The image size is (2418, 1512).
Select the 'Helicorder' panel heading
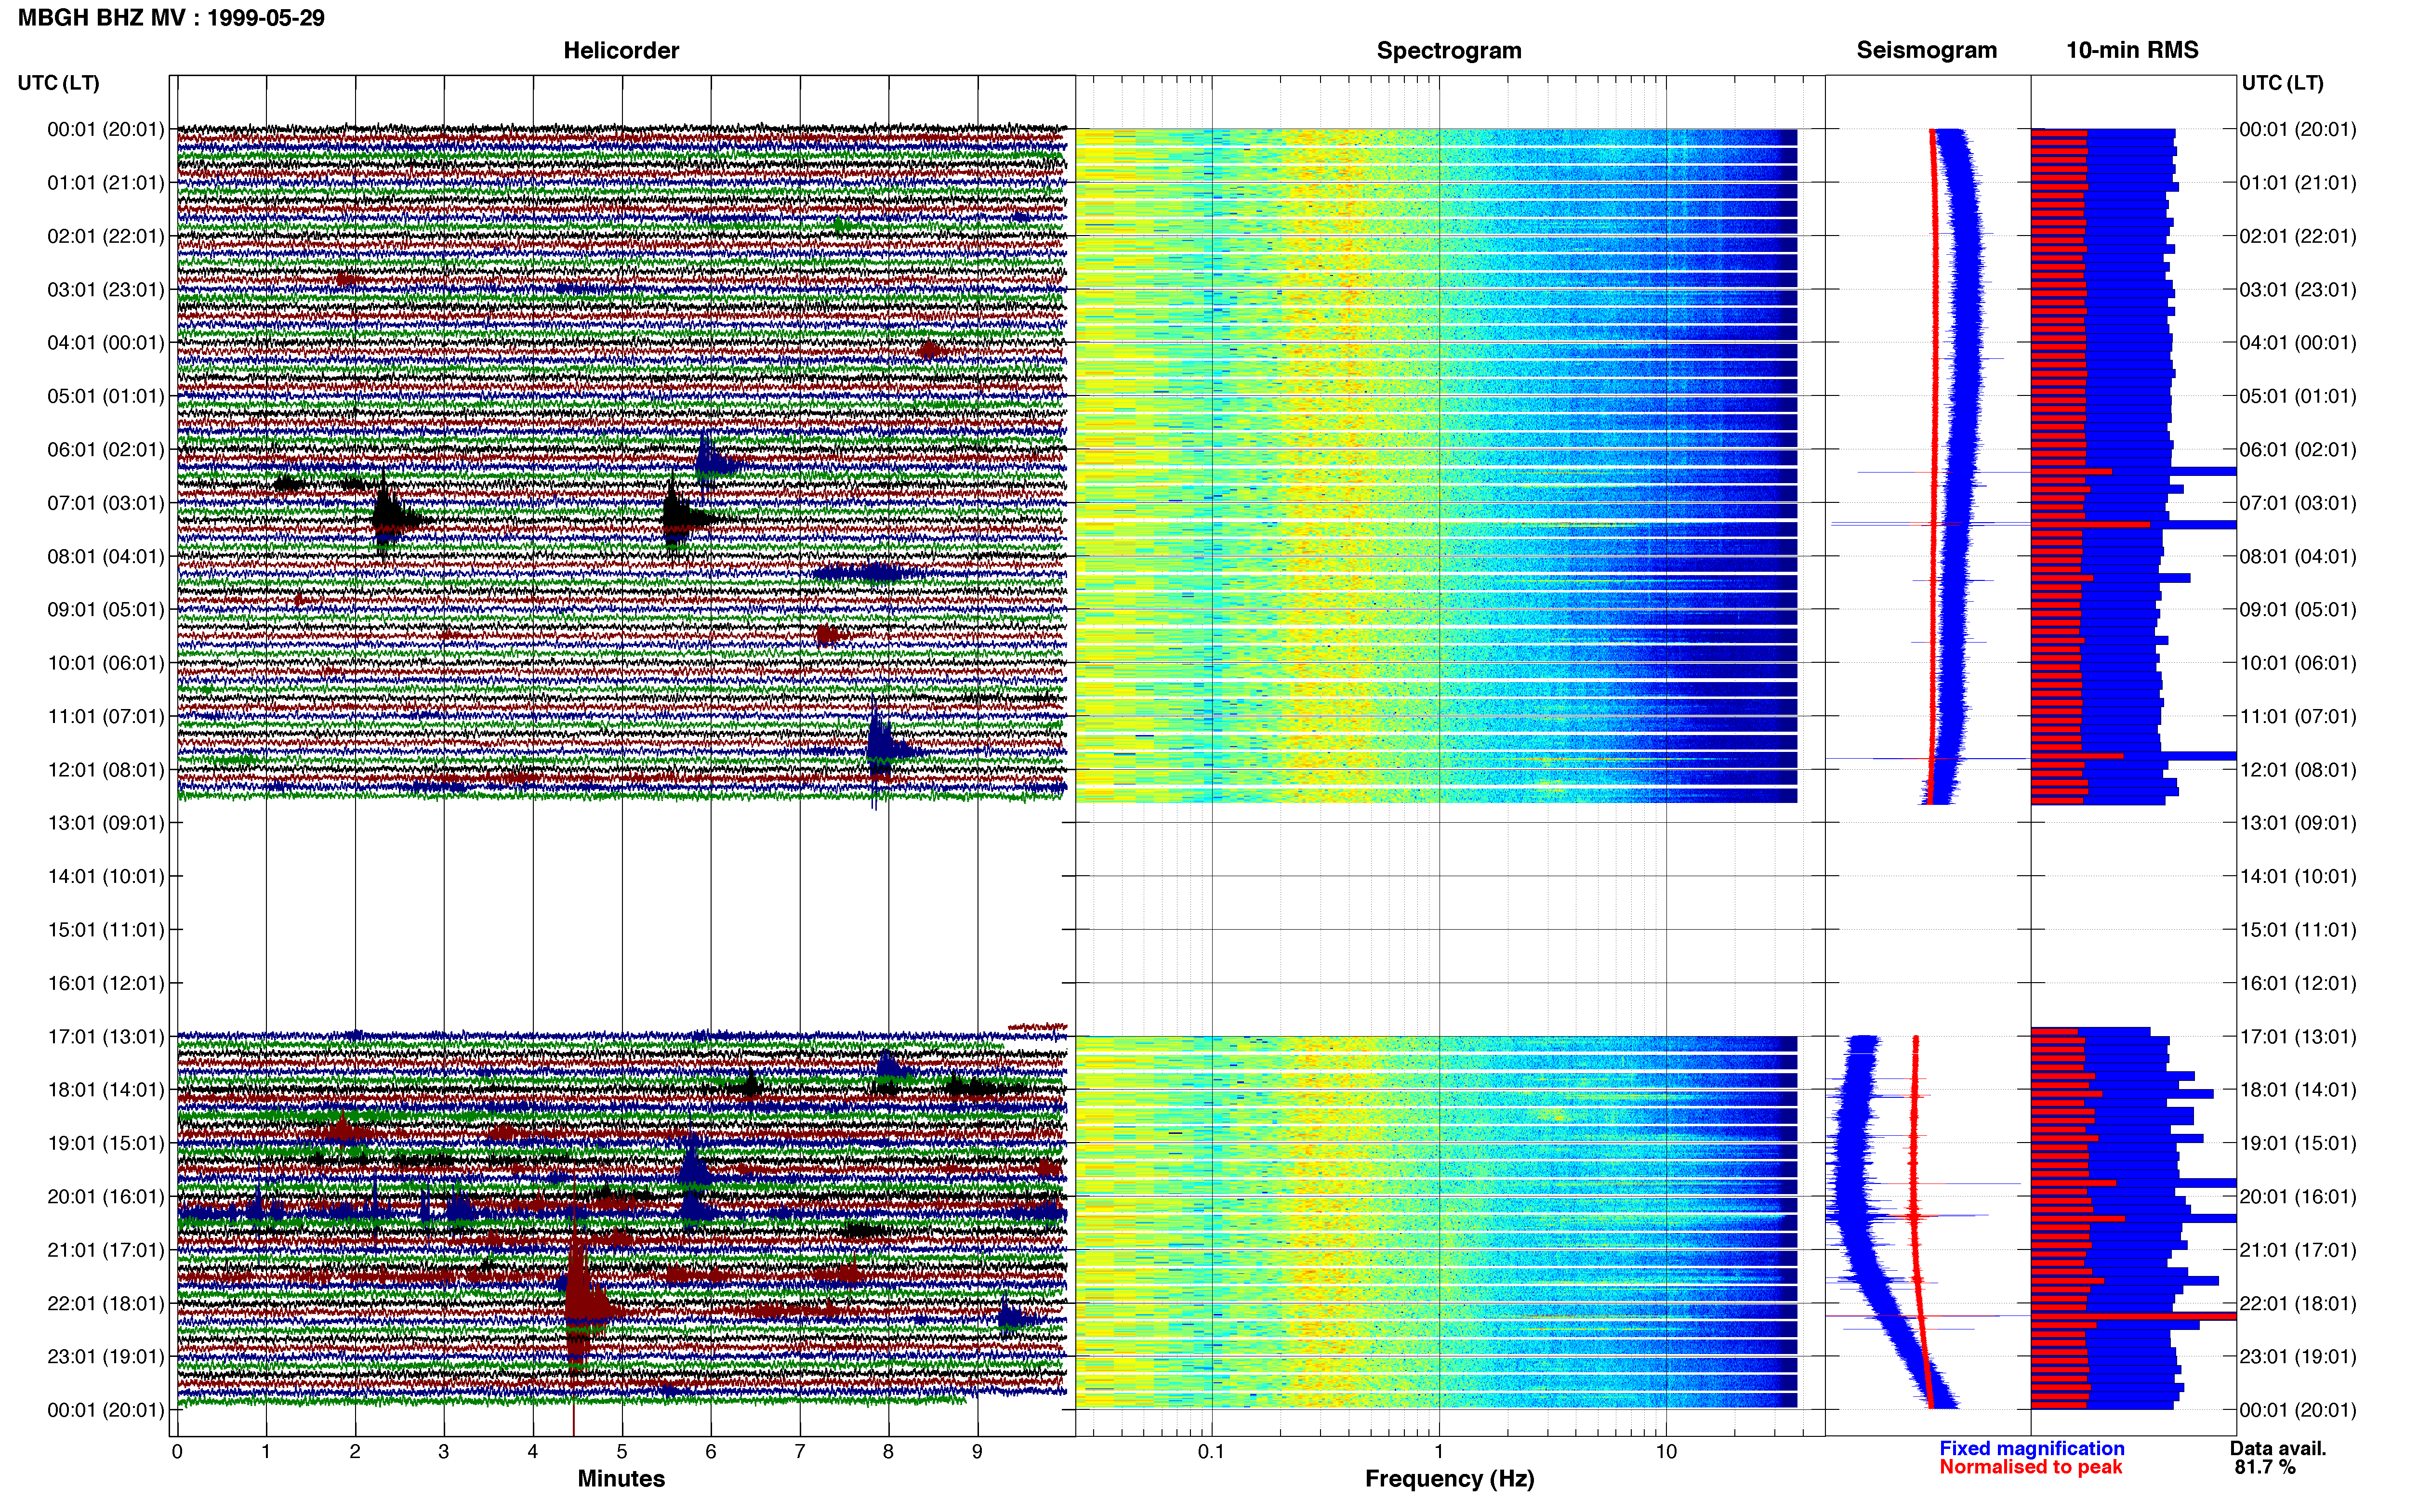[621, 51]
